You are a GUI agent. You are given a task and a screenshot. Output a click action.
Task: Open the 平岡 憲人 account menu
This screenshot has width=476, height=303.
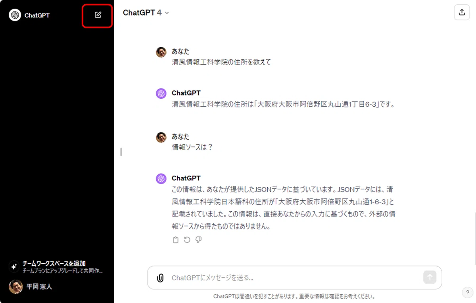click(x=57, y=286)
